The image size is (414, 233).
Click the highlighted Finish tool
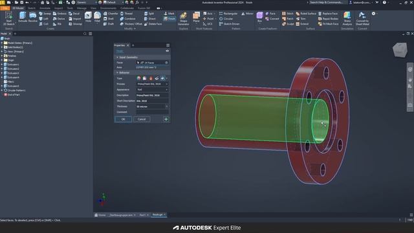169,19
